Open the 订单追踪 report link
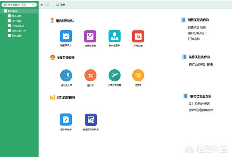This screenshot has width=232, height=157. coord(194,39)
